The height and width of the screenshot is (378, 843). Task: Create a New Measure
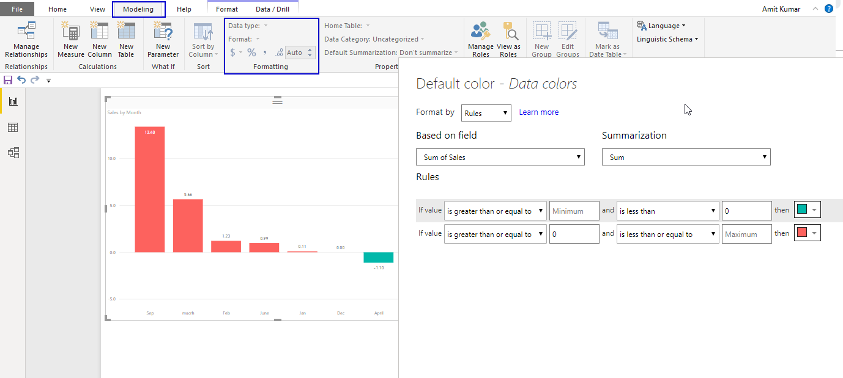coord(71,40)
